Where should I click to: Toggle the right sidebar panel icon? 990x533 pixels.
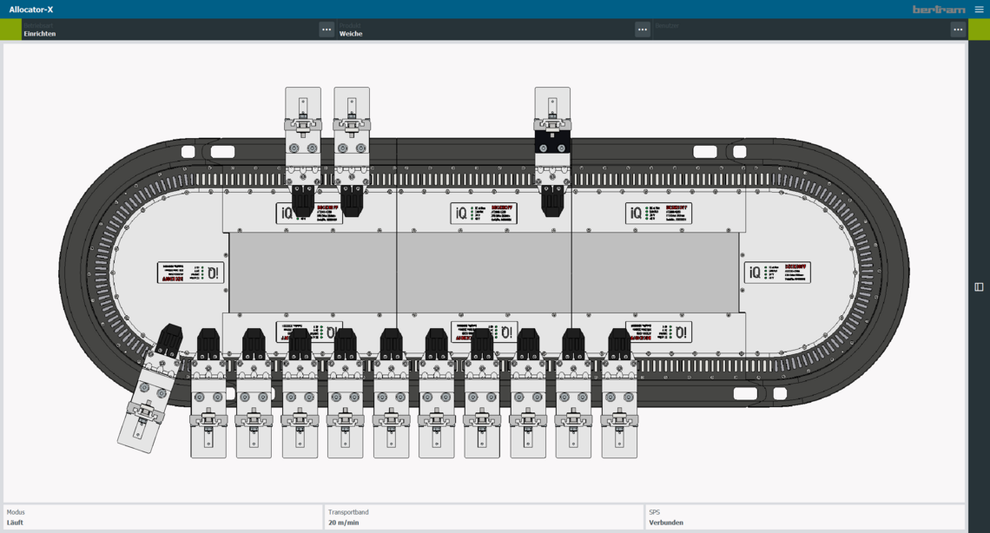979,287
